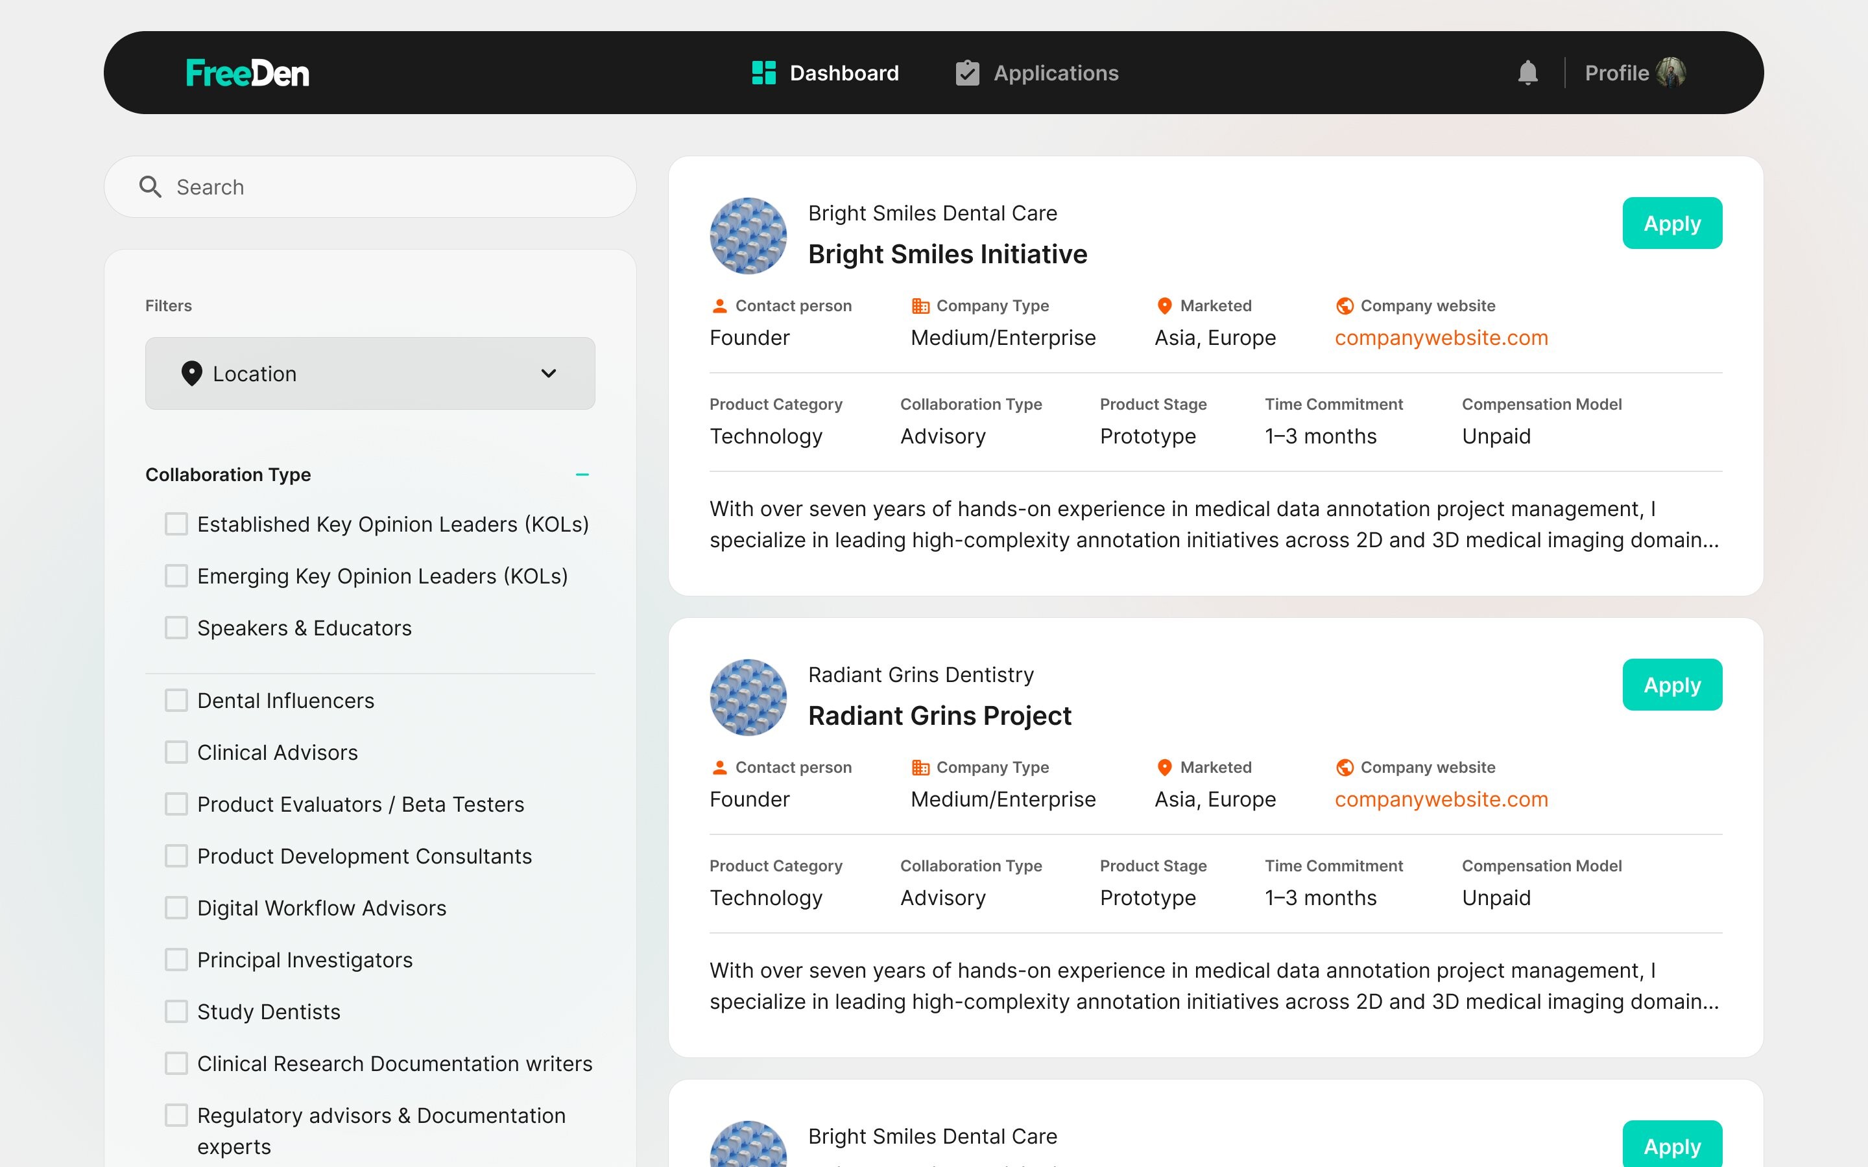
Task: Click the search magnifier icon
Action: pyautogui.click(x=150, y=187)
